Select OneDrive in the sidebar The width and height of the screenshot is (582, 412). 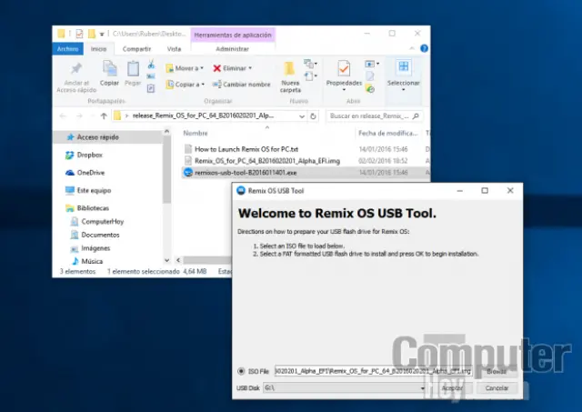coord(90,172)
